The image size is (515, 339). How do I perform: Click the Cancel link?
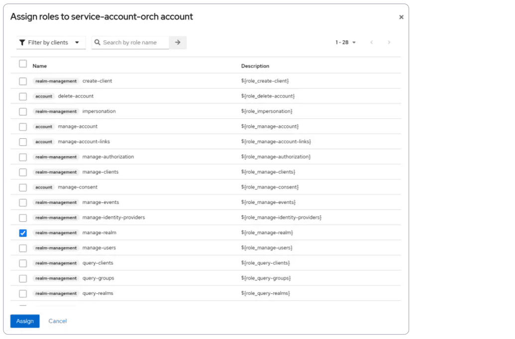(x=58, y=321)
